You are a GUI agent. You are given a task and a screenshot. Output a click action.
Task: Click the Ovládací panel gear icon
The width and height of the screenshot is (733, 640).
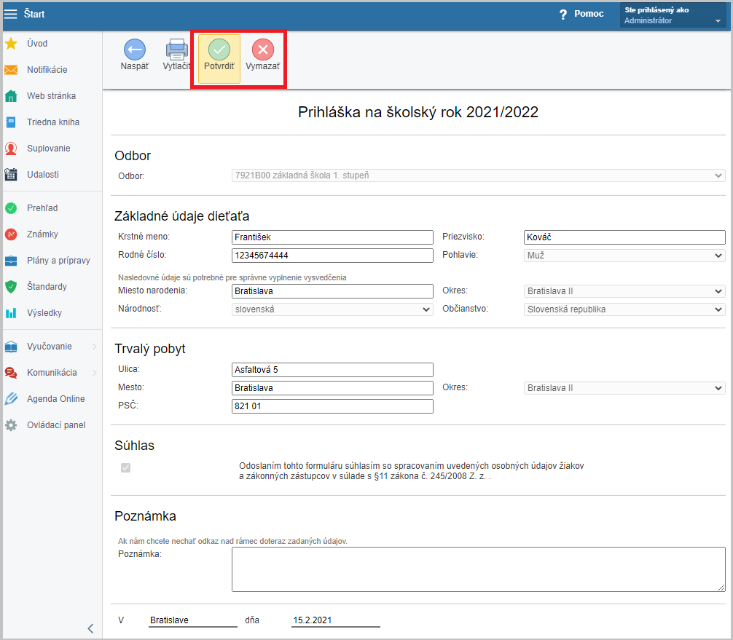pos(11,425)
